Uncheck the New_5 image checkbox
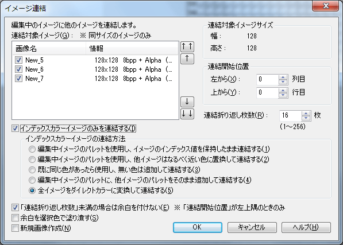This screenshot has height=245, width=343. [18, 60]
